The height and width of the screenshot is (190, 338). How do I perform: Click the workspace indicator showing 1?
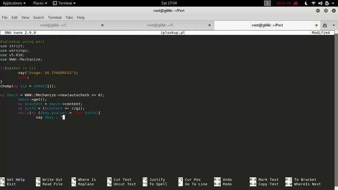point(267,3)
